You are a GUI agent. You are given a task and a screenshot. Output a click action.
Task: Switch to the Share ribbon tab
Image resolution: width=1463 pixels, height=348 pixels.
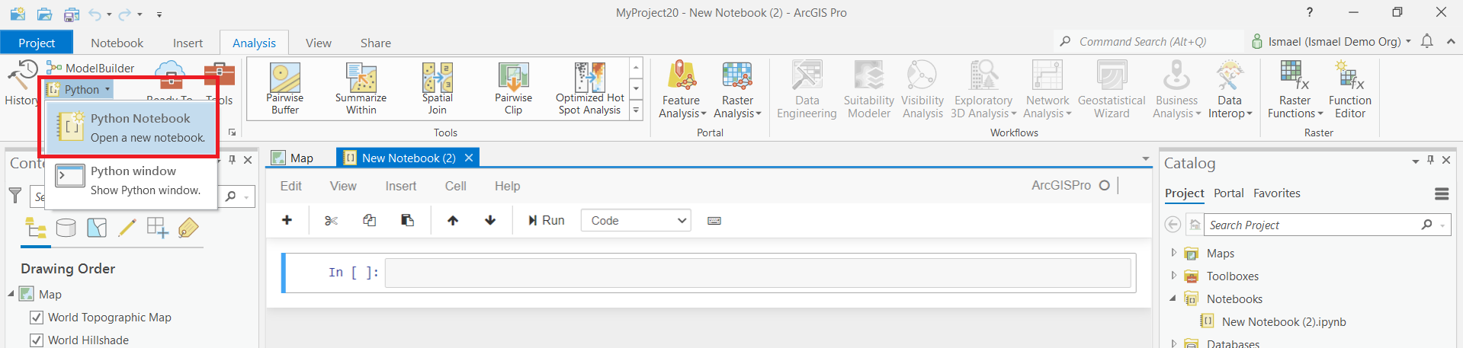click(x=376, y=43)
